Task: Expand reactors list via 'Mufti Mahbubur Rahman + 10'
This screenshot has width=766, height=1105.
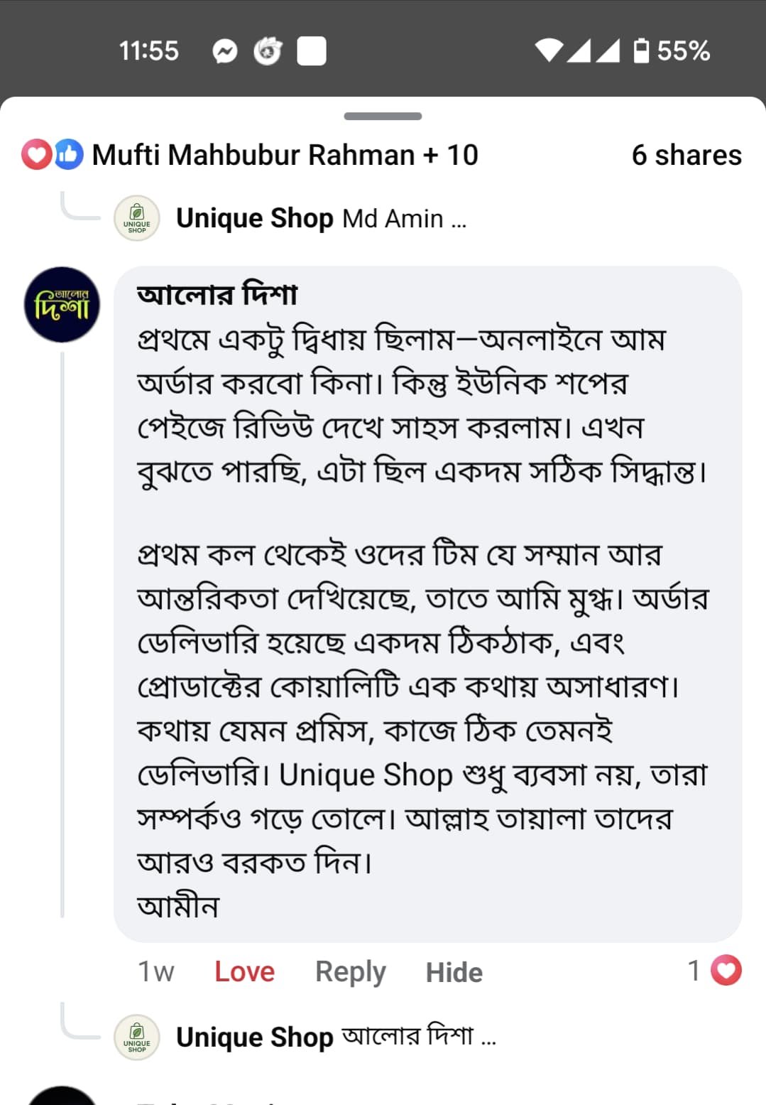Action: (x=285, y=153)
